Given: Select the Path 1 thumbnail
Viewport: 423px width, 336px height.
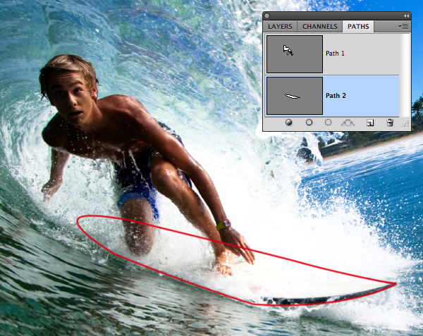Looking at the screenshot, I should tap(295, 54).
